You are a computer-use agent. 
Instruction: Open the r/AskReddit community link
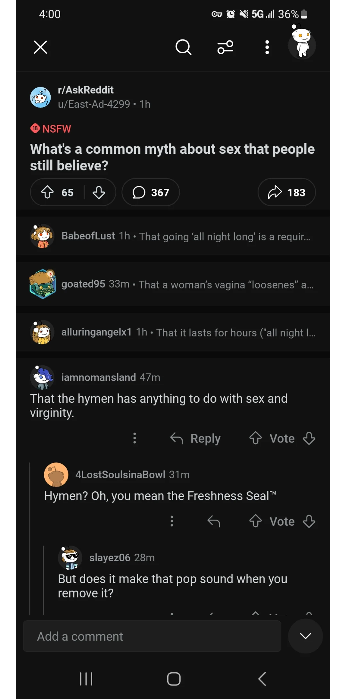point(86,90)
